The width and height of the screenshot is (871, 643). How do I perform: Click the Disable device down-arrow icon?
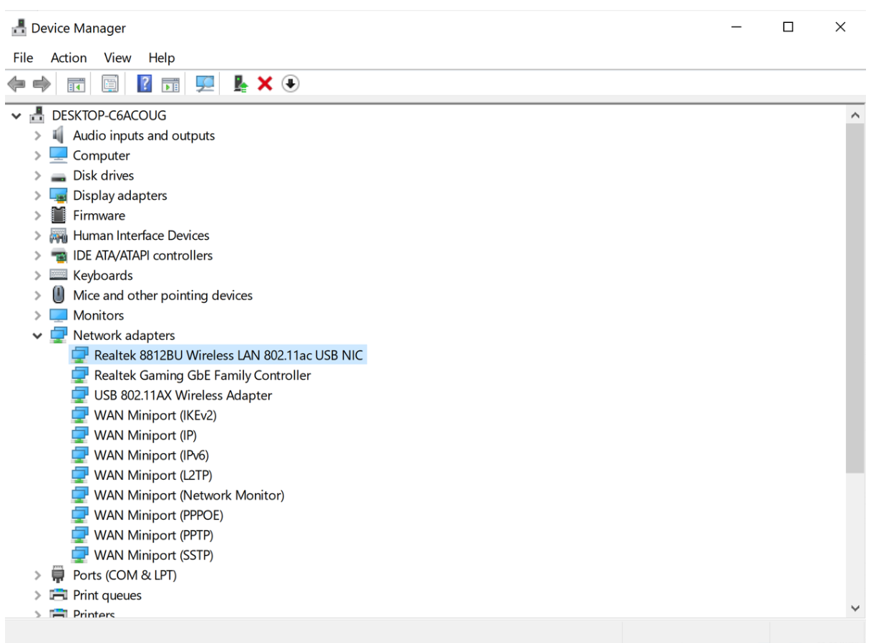(290, 84)
